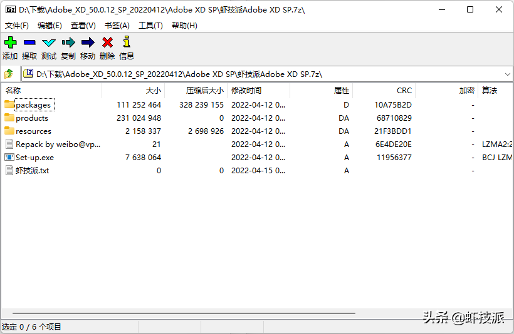514x334 pixels.
Task: Open the Info (信息) toolbar icon
Action: [127, 42]
